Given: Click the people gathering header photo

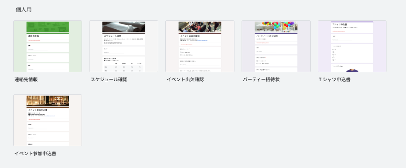Looking at the screenshot, I should coord(200,27).
